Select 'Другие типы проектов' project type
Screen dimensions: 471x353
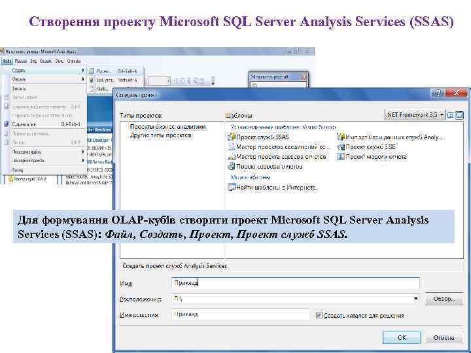coord(161,135)
